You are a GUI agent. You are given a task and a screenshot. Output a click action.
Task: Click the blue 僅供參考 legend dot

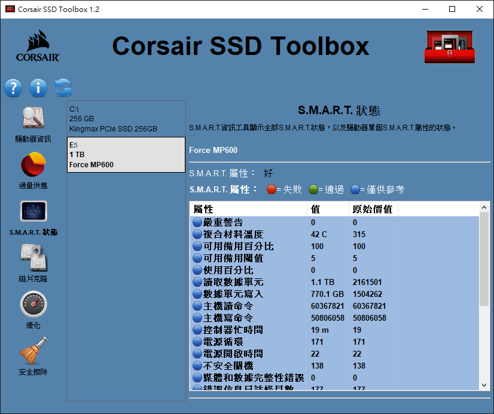click(x=355, y=189)
